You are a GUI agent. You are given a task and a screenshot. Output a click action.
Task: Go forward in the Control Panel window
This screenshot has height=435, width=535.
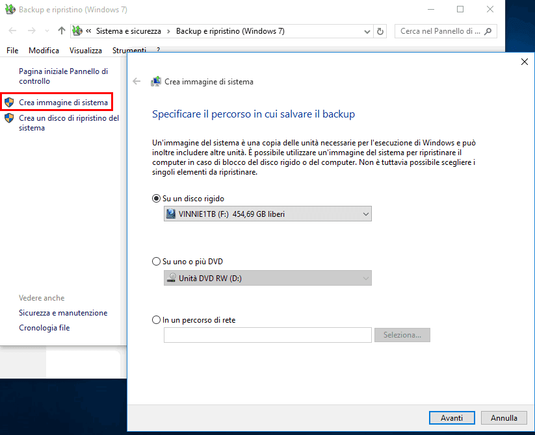(x=32, y=31)
